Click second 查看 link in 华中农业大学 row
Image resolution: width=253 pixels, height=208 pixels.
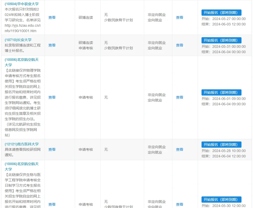[x=180, y=17]
